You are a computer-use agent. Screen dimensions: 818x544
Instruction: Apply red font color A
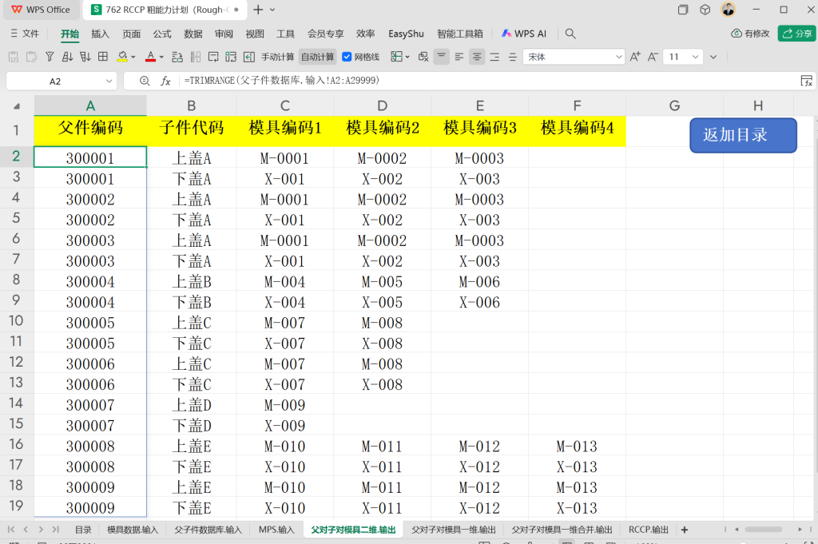(150, 57)
